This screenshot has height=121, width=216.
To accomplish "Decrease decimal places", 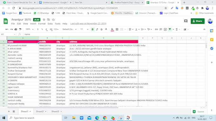I will pyautogui.click(x=46, y=29).
